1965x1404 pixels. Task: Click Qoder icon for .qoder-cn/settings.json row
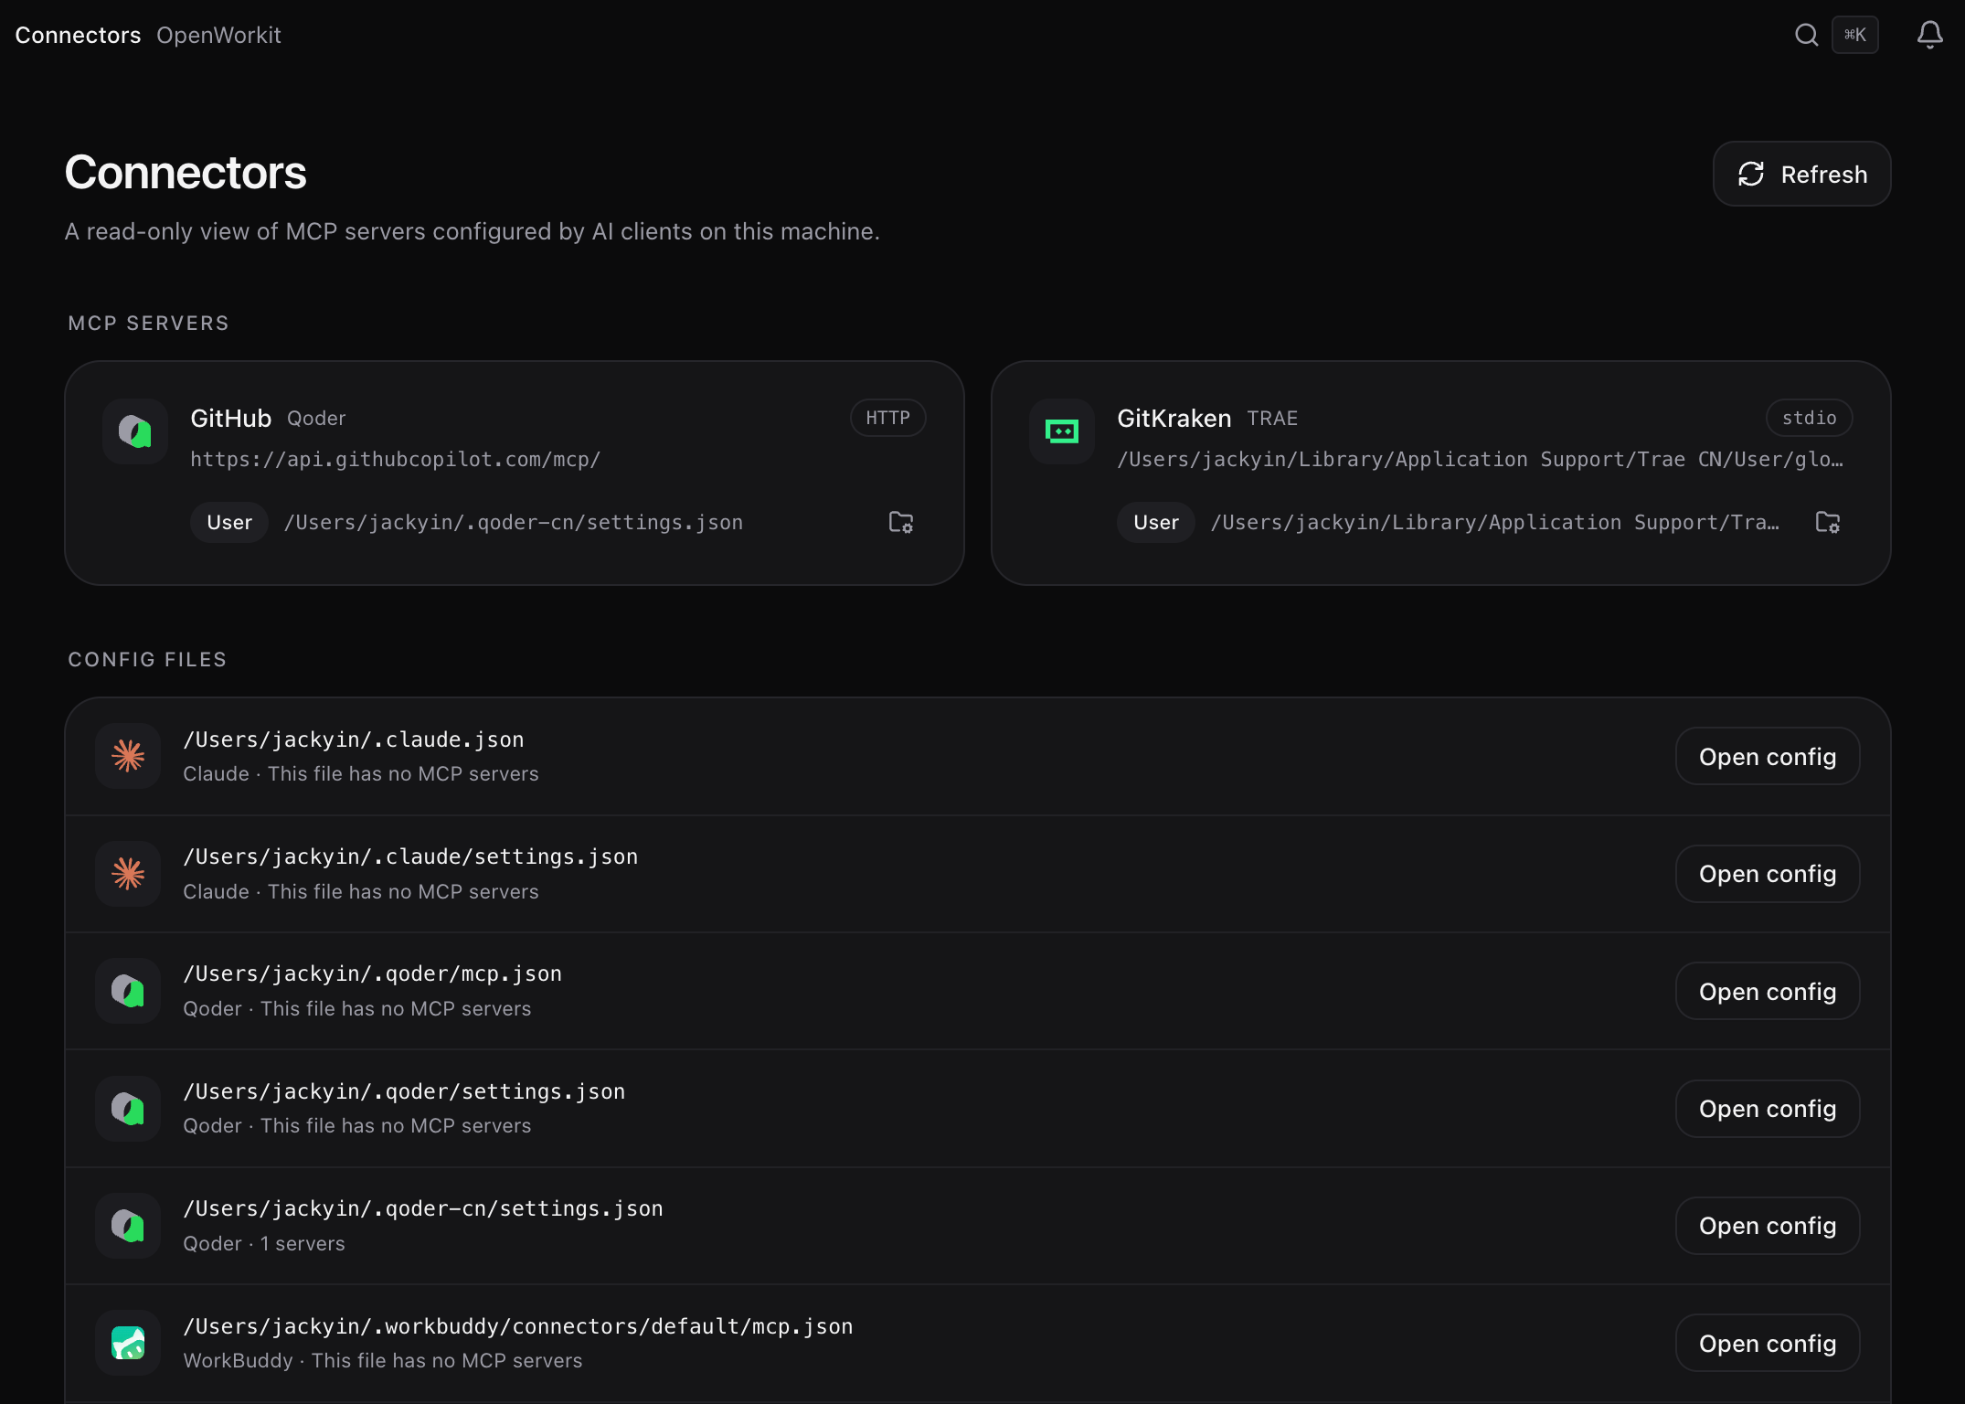tap(128, 1226)
